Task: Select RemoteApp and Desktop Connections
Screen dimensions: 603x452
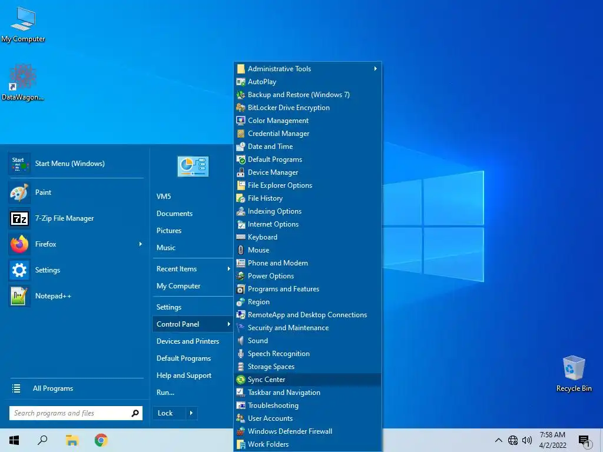Action: click(307, 315)
